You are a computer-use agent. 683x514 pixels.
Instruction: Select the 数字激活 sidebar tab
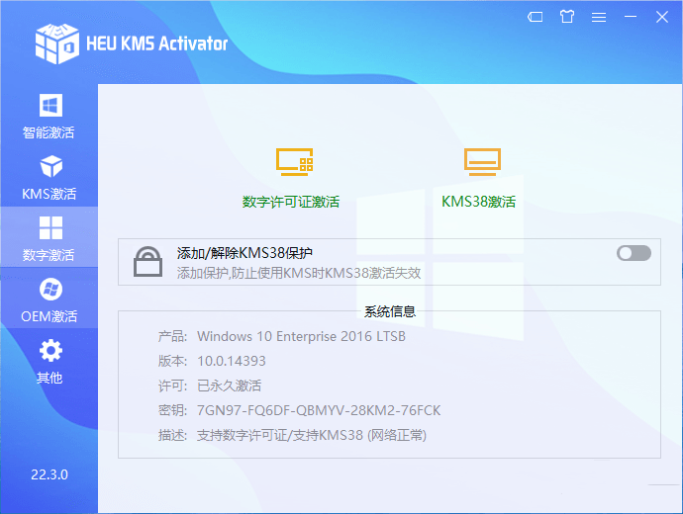(x=49, y=238)
